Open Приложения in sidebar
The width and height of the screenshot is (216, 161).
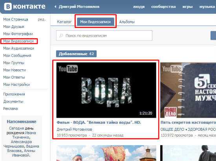[14, 94]
